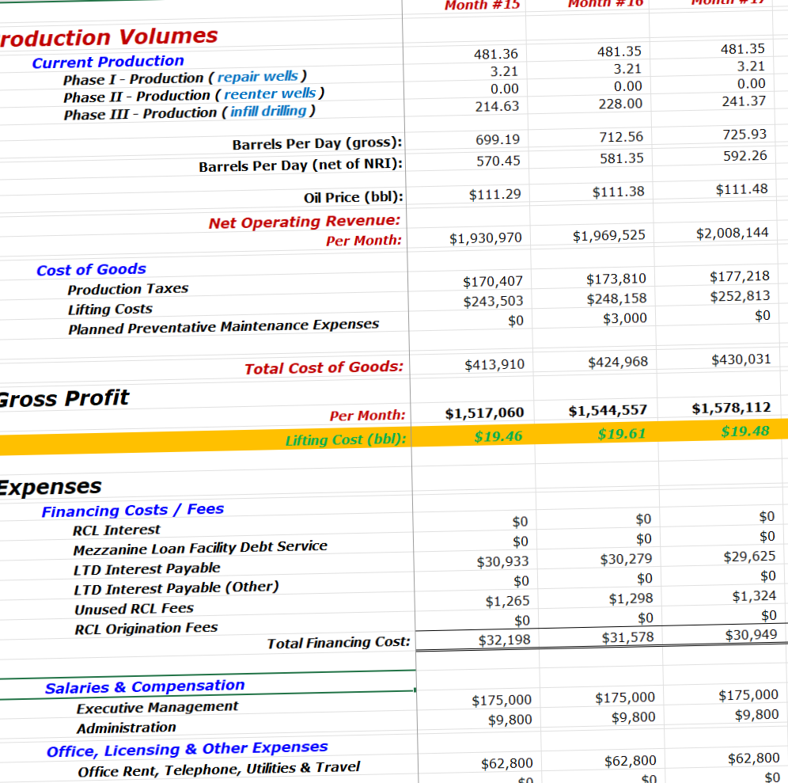The image size is (788, 783).
Task: Click revenue cell $1,969,525
Action: point(609,235)
